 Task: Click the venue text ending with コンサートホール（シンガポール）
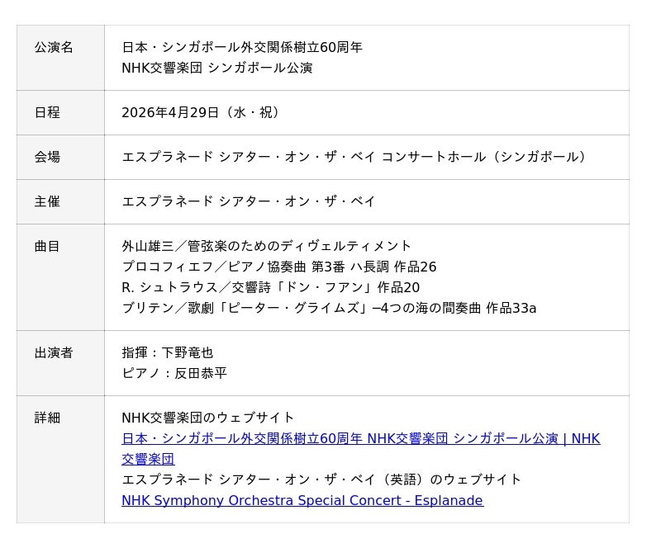pyautogui.click(x=357, y=157)
